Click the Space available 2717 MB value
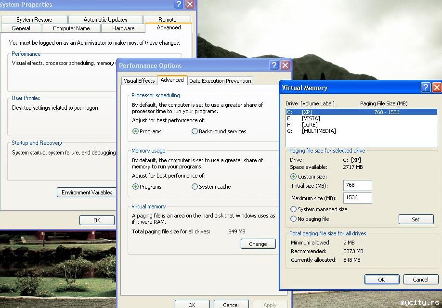 (x=352, y=167)
